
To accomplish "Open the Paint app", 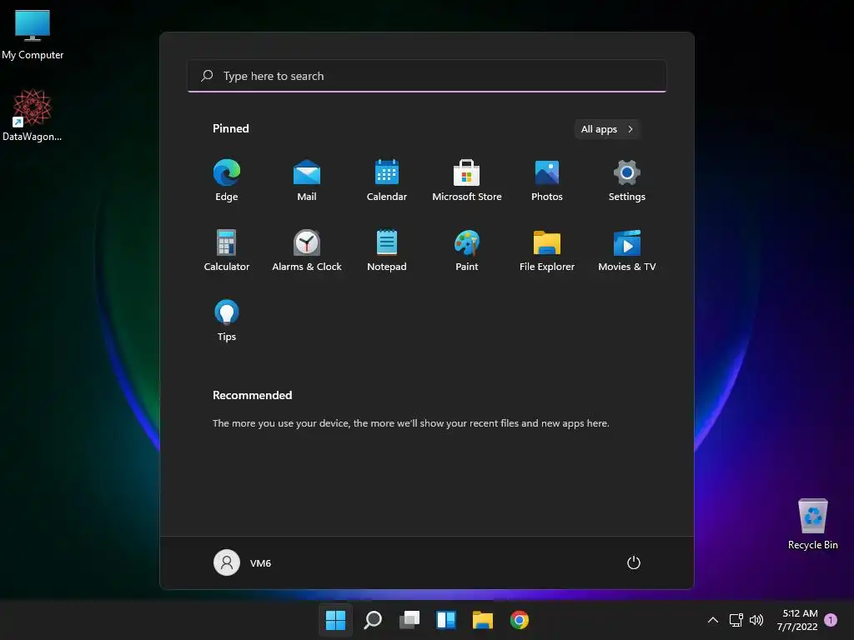I will tap(467, 250).
